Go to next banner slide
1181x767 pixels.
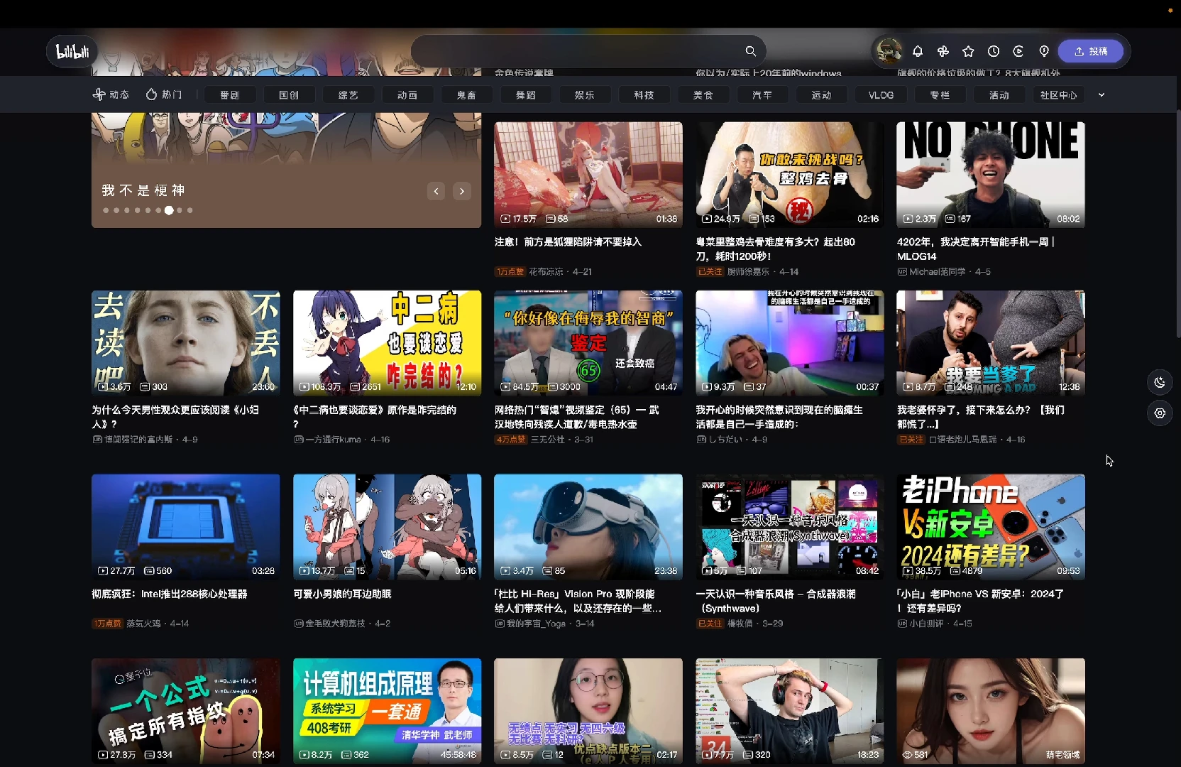point(462,191)
